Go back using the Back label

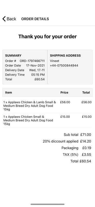point(11,19)
